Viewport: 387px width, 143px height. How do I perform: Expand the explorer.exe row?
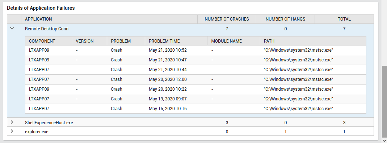12,131
